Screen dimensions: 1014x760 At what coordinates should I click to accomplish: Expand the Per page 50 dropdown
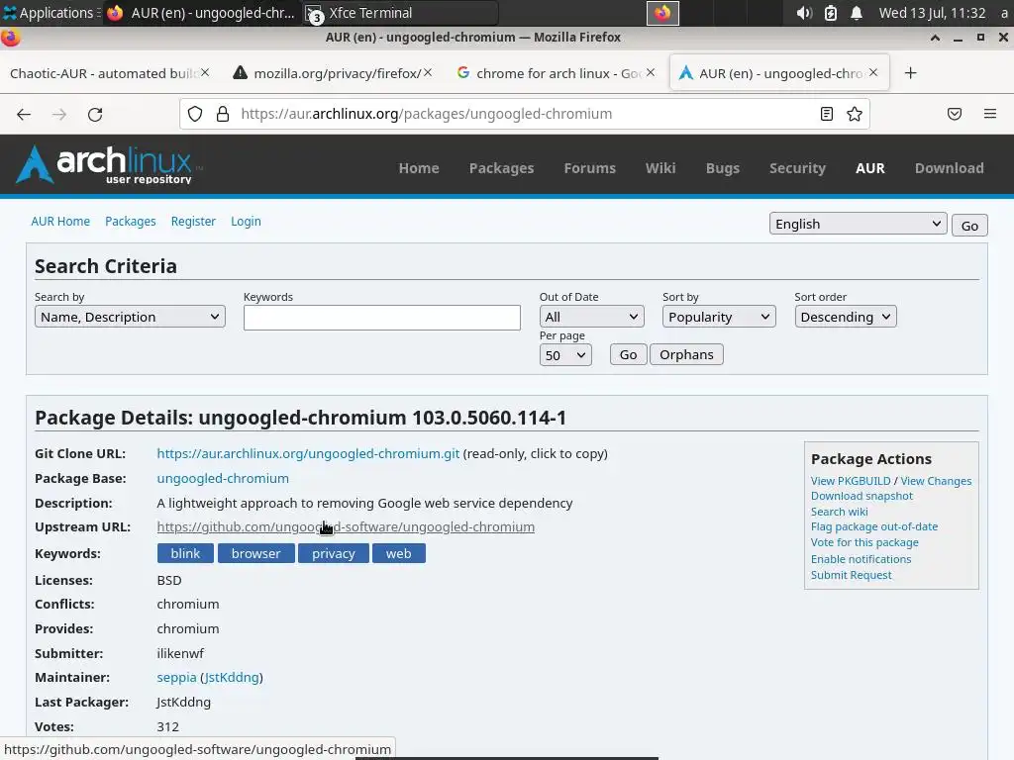pyautogui.click(x=565, y=355)
